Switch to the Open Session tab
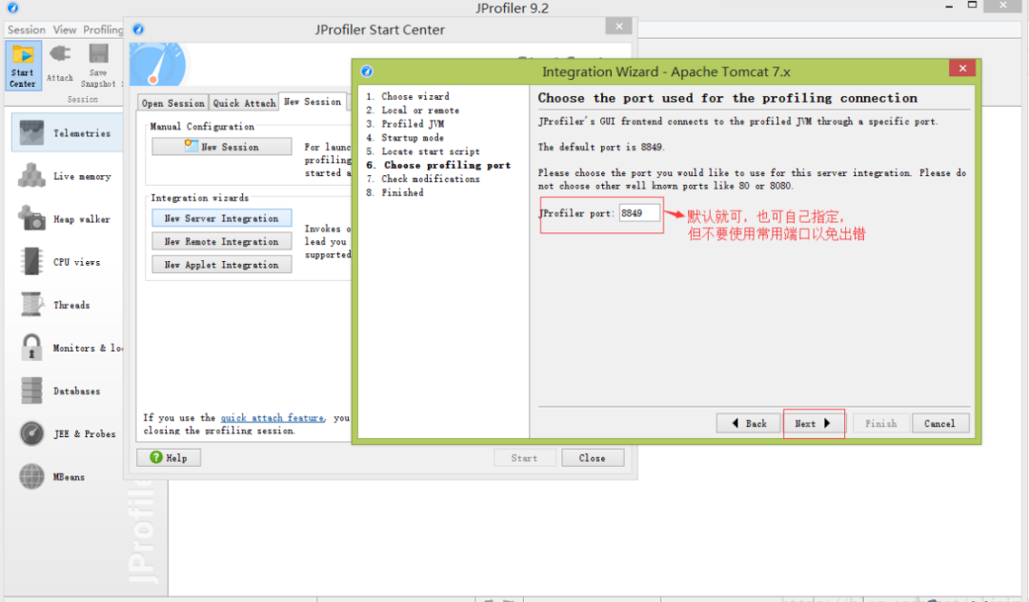Screen dimensions: 1029x602 [x=173, y=103]
